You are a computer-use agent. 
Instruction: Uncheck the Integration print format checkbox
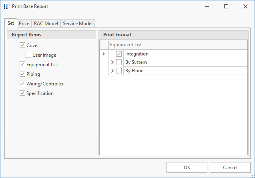click(x=119, y=54)
